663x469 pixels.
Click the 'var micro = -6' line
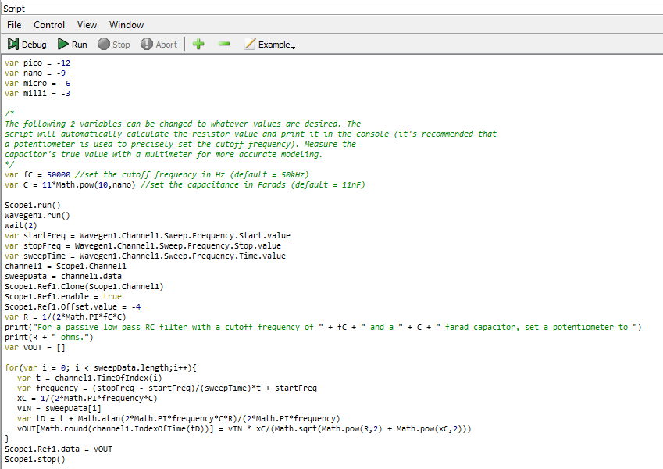pos(37,84)
